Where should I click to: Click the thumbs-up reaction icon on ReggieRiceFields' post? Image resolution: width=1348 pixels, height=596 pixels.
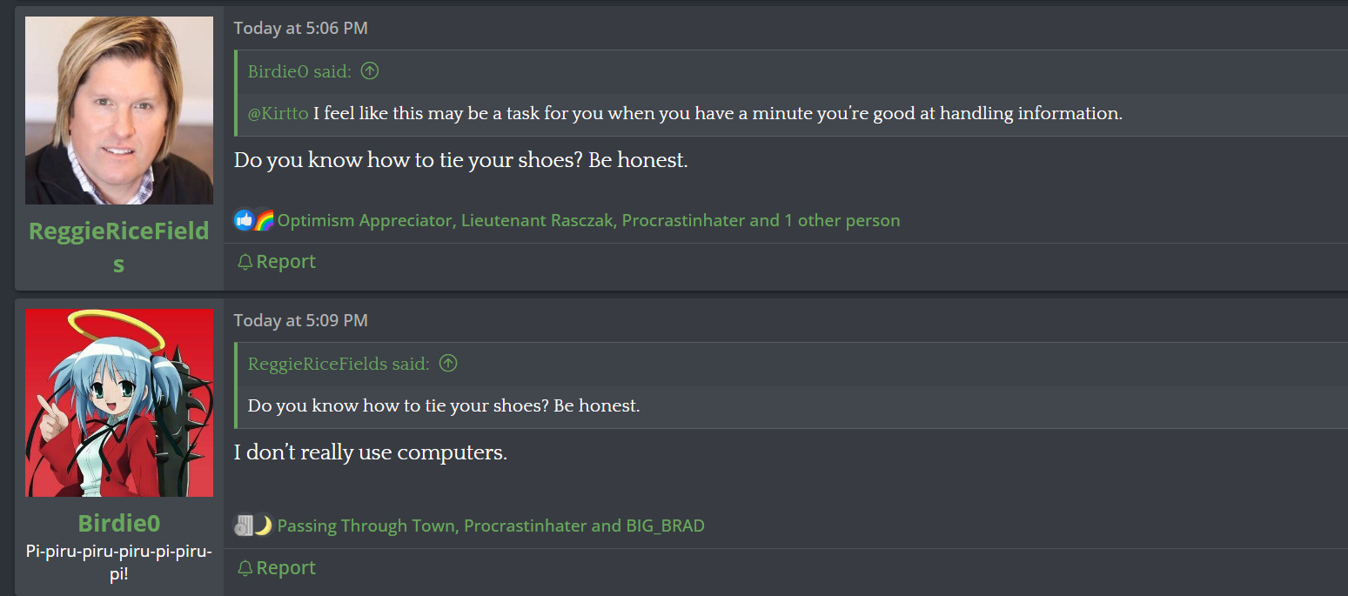(245, 220)
